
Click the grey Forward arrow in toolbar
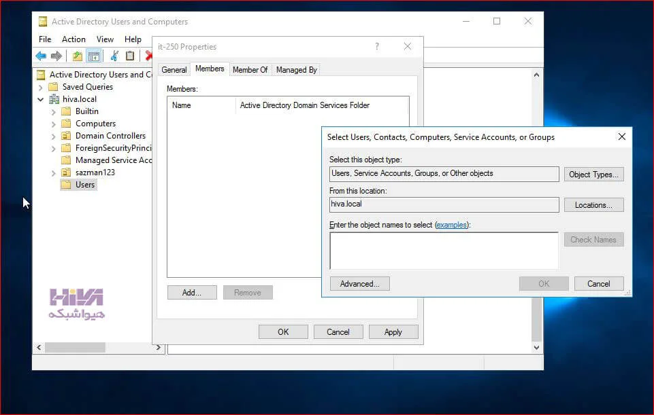[x=56, y=56]
